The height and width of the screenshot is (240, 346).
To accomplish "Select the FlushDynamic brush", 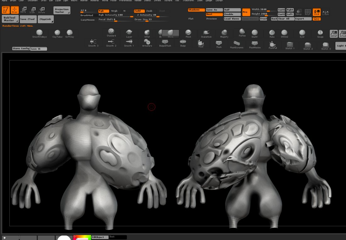I will pos(237,44).
